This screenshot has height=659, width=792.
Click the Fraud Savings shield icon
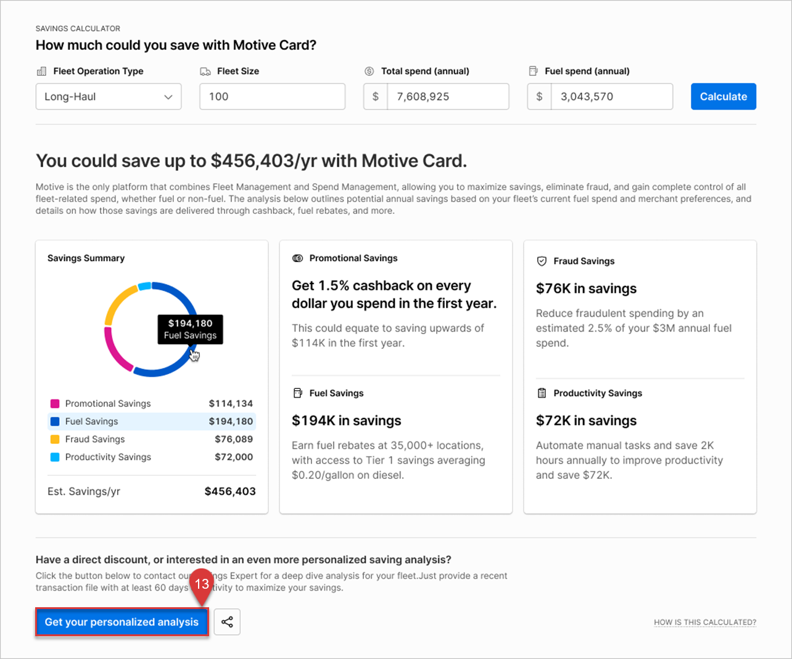[x=542, y=261]
